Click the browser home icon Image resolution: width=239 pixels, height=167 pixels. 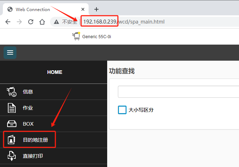[42, 22]
